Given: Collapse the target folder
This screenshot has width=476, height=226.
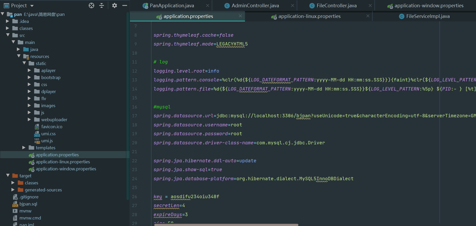Looking at the screenshot, I should (x=8, y=176).
